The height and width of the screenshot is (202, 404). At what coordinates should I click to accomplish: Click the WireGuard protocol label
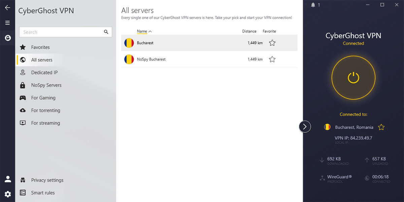(x=339, y=176)
